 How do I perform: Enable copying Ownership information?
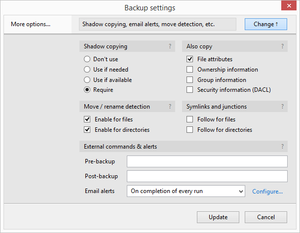click(x=190, y=70)
